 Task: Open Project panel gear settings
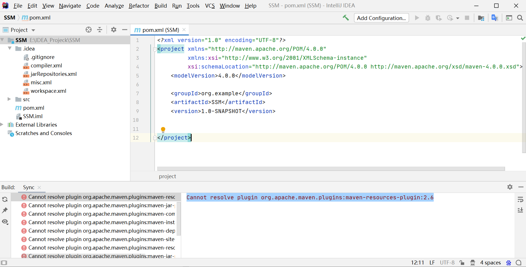pyautogui.click(x=114, y=30)
